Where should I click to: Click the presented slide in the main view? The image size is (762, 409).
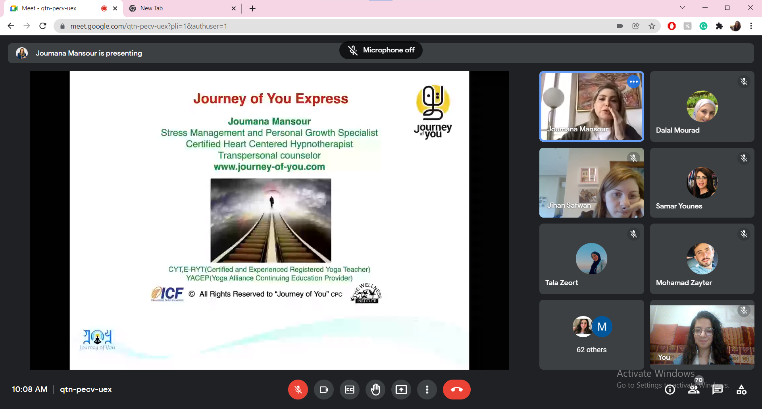[269, 220]
